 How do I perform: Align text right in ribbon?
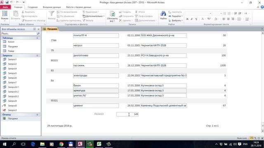click(x=233, y=19)
